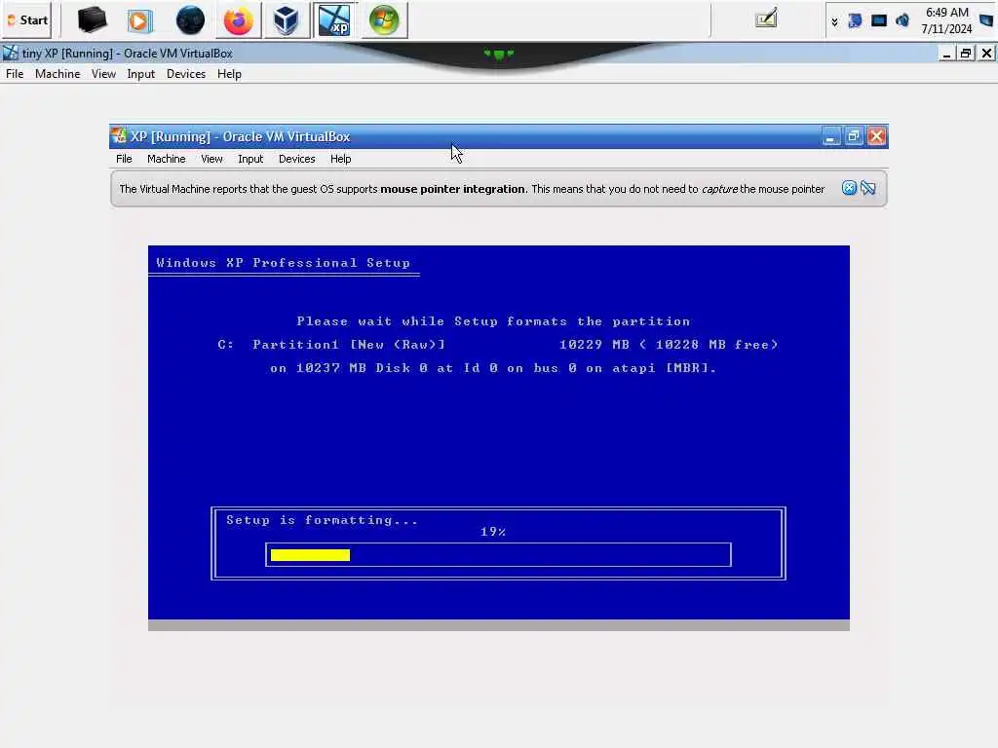Click the Setup is formatting text

click(x=322, y=520)
